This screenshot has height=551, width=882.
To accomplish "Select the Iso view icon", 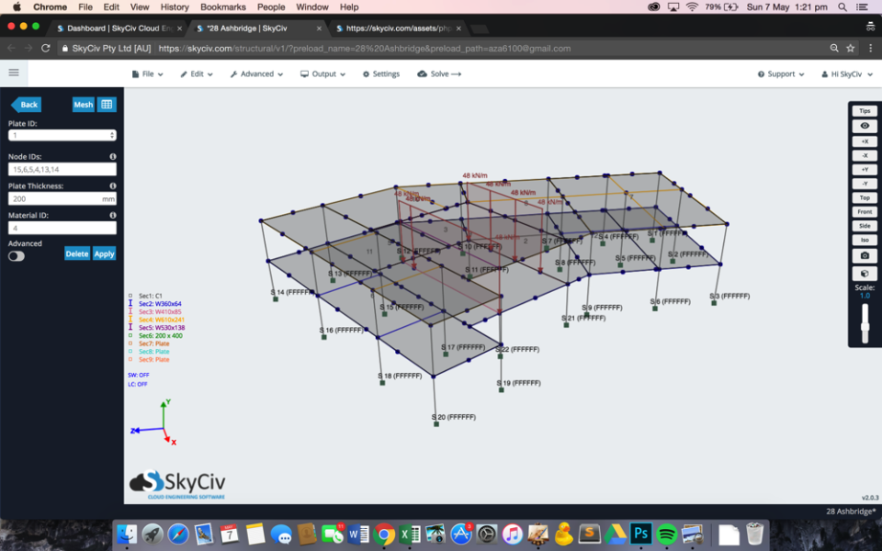I will [x=864, y=239].
